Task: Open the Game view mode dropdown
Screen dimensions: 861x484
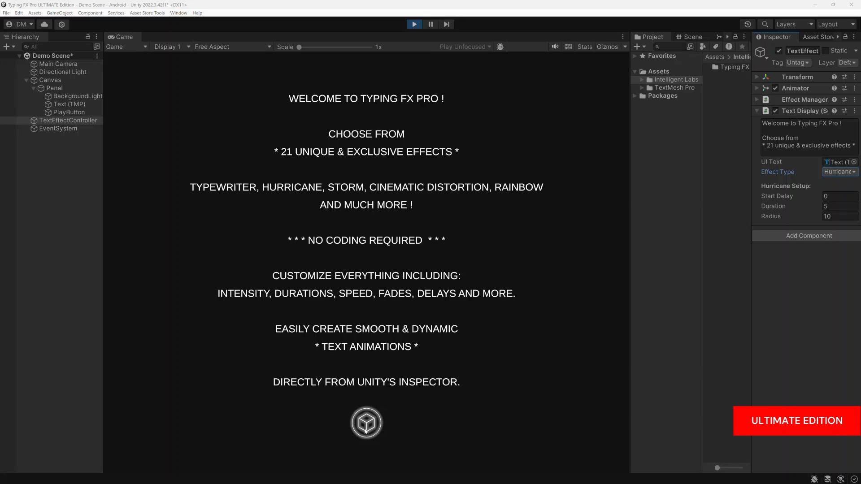Action: pyautogui.click(x=126, y=47)
